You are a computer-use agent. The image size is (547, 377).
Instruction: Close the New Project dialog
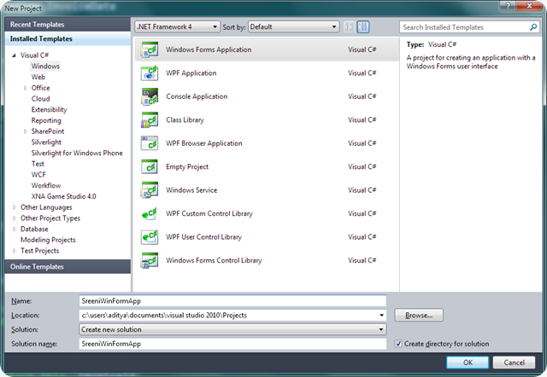(529, 6)
